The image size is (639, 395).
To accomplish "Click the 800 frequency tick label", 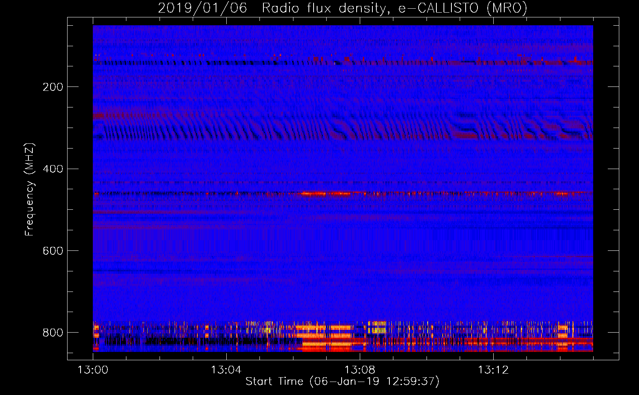I will point(53,333).
